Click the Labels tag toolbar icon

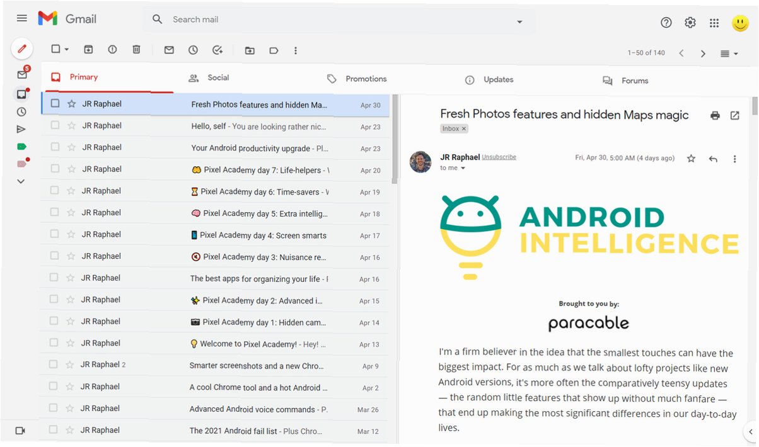coord(274,50)
